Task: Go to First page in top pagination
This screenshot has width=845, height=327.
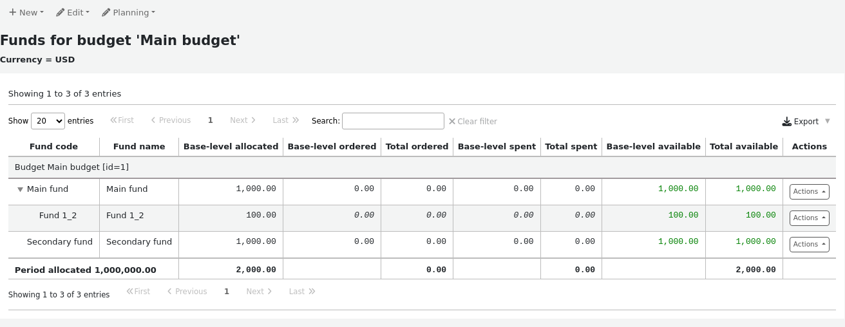Action: click(x=122, y=120)
